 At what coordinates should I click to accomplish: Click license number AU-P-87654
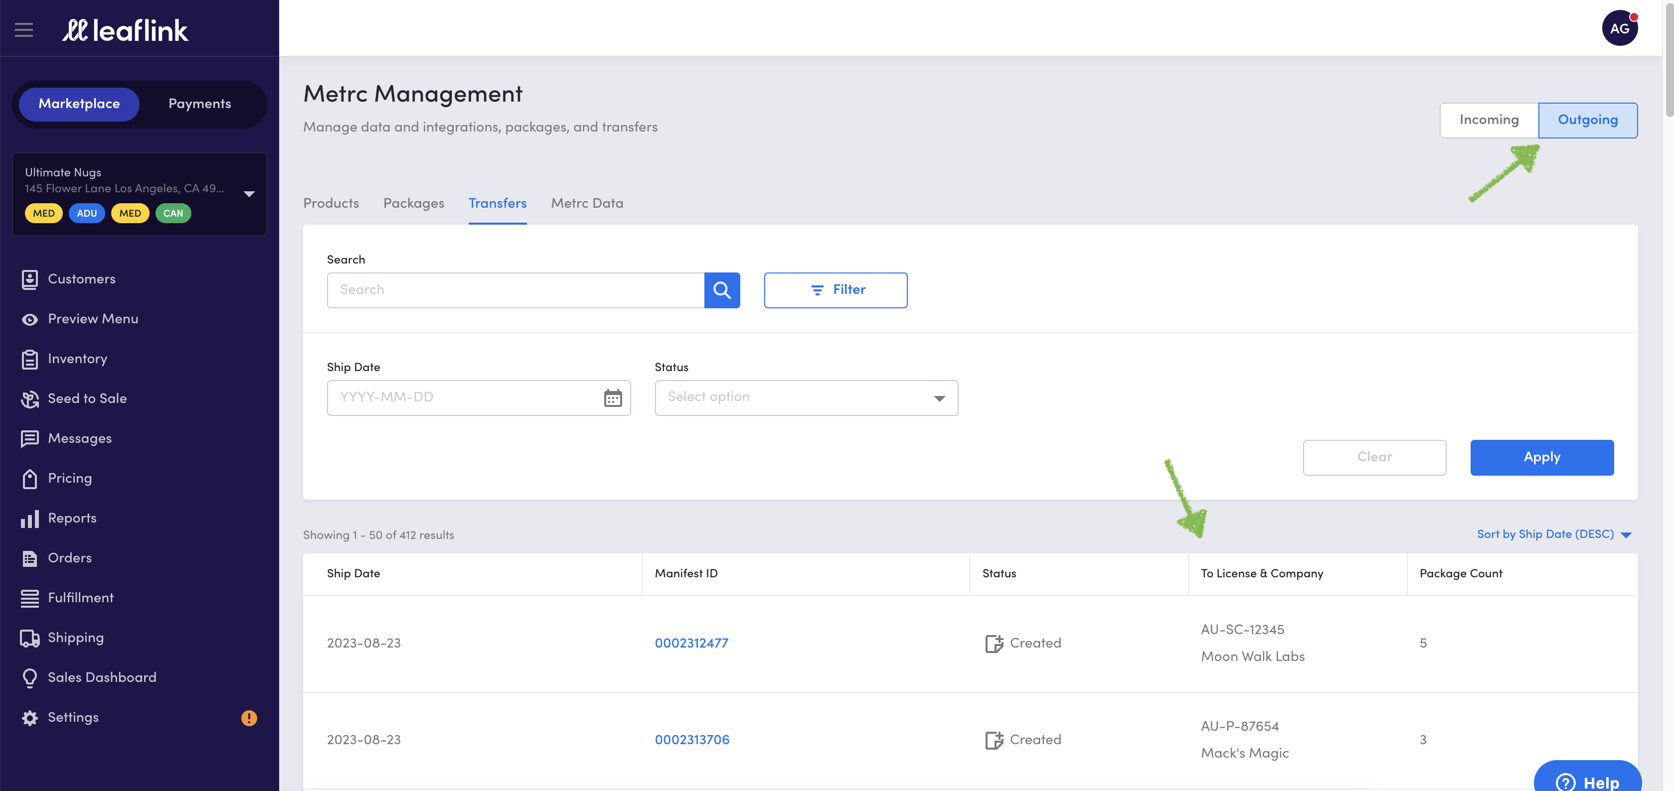pyautogui.click(x=1239, y=726)
